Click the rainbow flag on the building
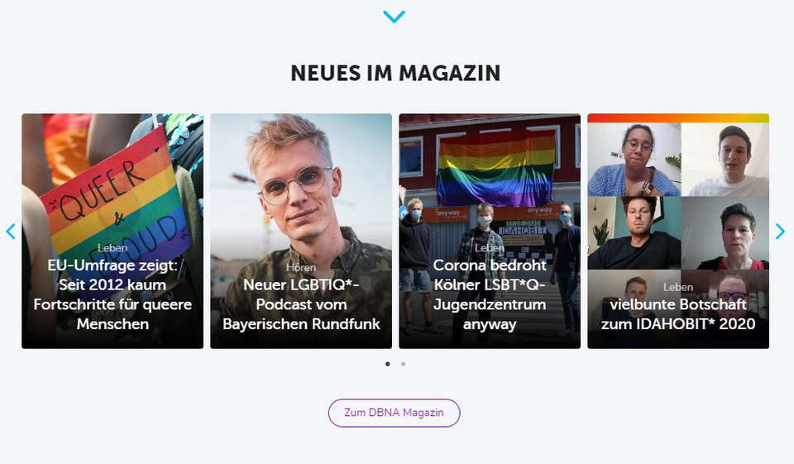The width and height of the screenshot is (794, 464). [x=496, y=167]
